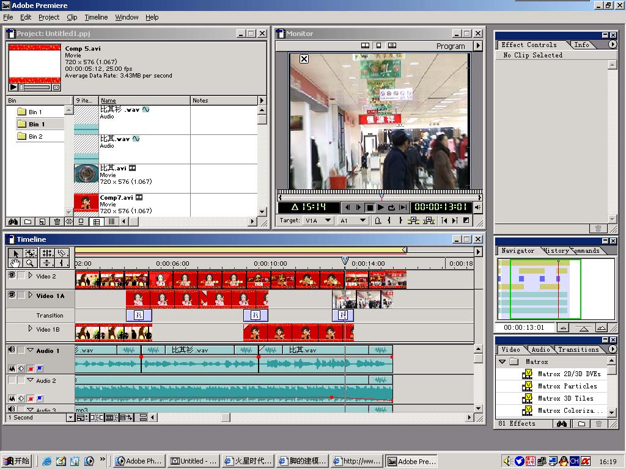This screenshot has width=626, height=469.
Task: Click the Mark Out brace in Monitor
Action: point(400,220)
